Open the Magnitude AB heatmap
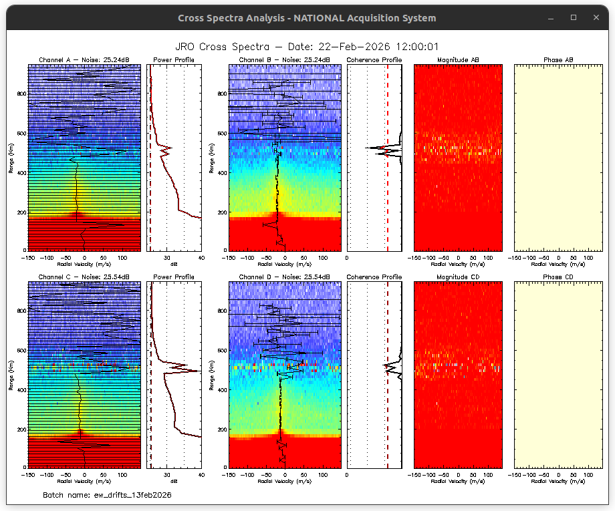615x511 pixels. point(458,158)
